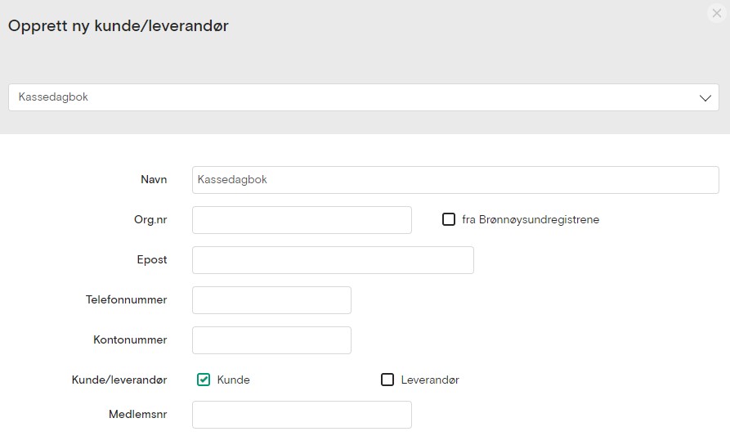Click the Telefonnummer input box
Screen dimensions: 730x436
tap(271, 300)
